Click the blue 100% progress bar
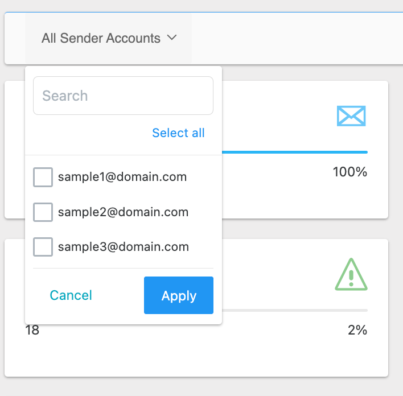Screen dimensions: 403x396 [295, 152]
